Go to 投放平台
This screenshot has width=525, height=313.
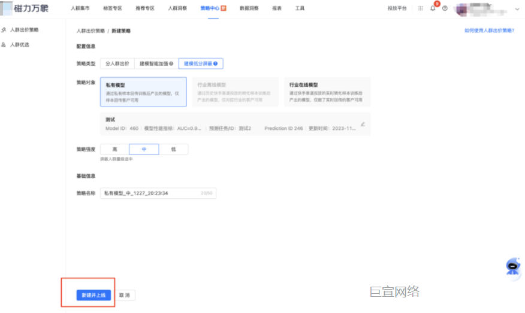(x=397, y=8)
